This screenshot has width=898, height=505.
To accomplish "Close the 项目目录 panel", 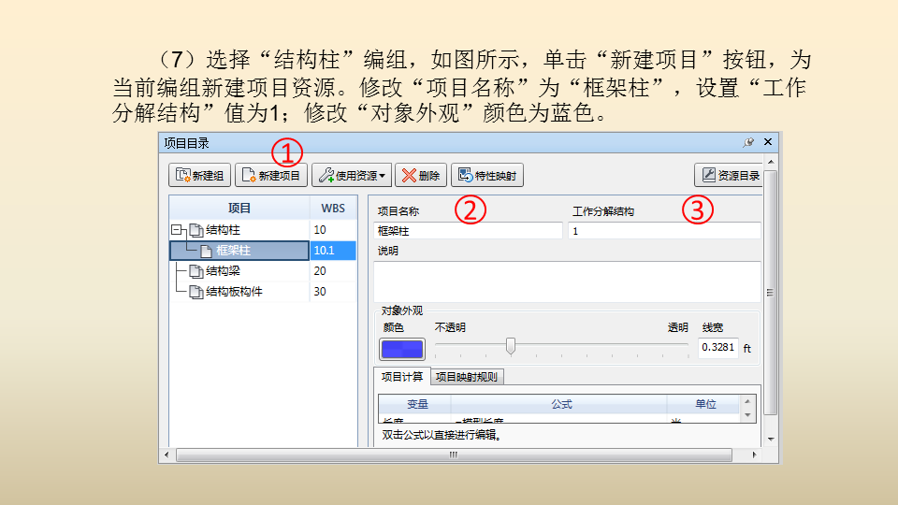I will (768, 141).
